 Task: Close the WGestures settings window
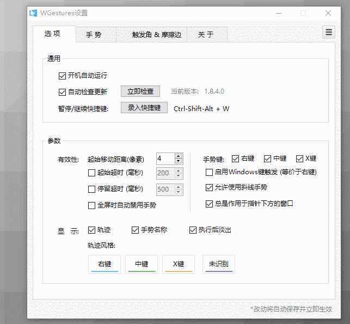tap(328, 14)
